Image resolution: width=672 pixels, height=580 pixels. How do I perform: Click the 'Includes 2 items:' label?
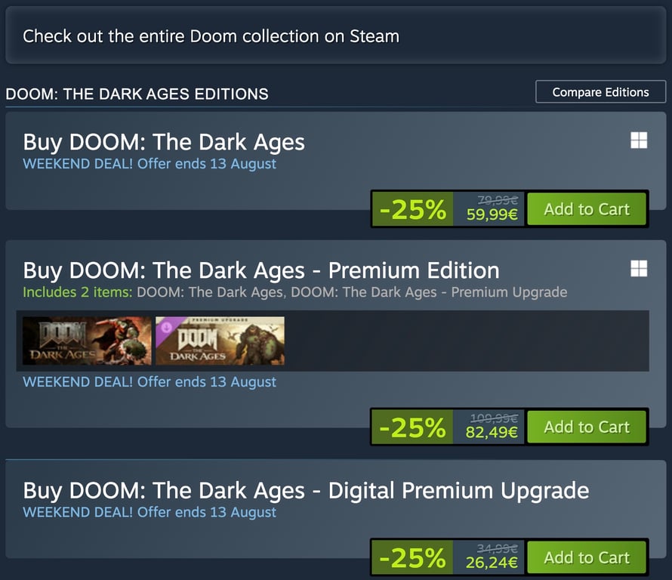click(78, 292)
